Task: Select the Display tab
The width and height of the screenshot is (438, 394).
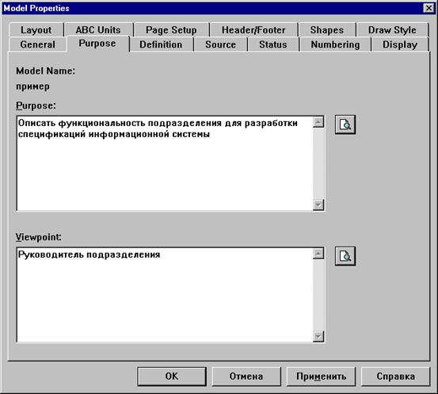Action: [400, 44]
